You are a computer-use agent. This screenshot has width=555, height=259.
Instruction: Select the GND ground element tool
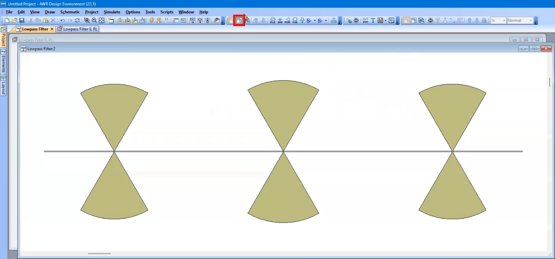point(280,21)
